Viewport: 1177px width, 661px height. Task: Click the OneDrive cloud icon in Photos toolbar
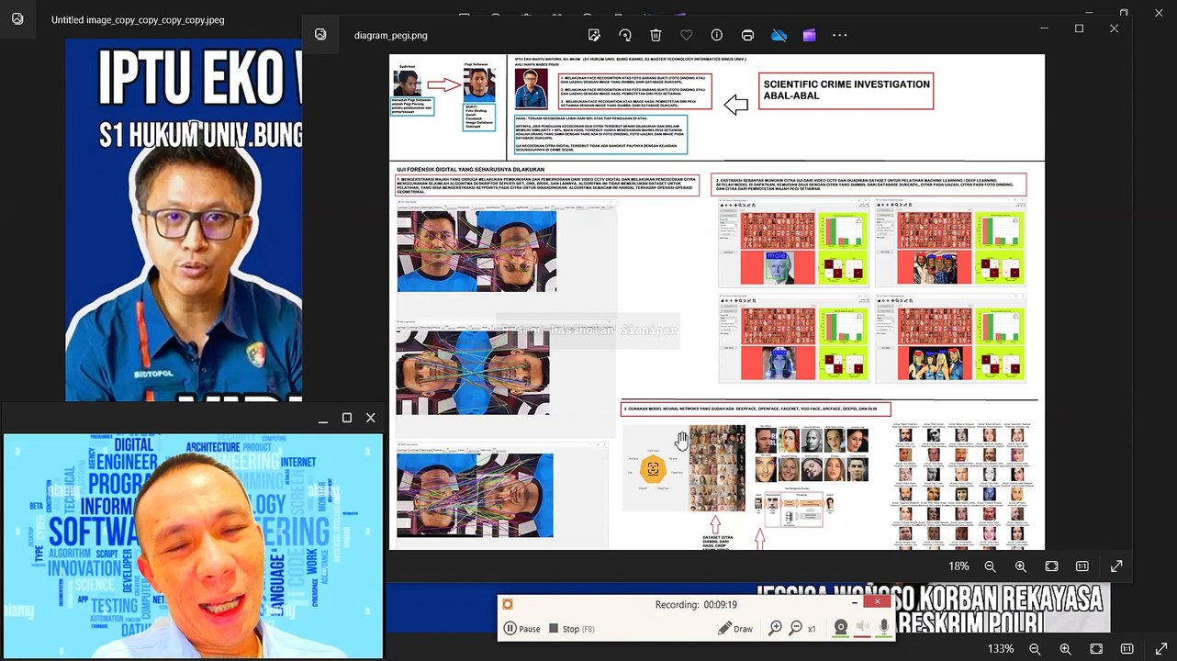[779, 35]
